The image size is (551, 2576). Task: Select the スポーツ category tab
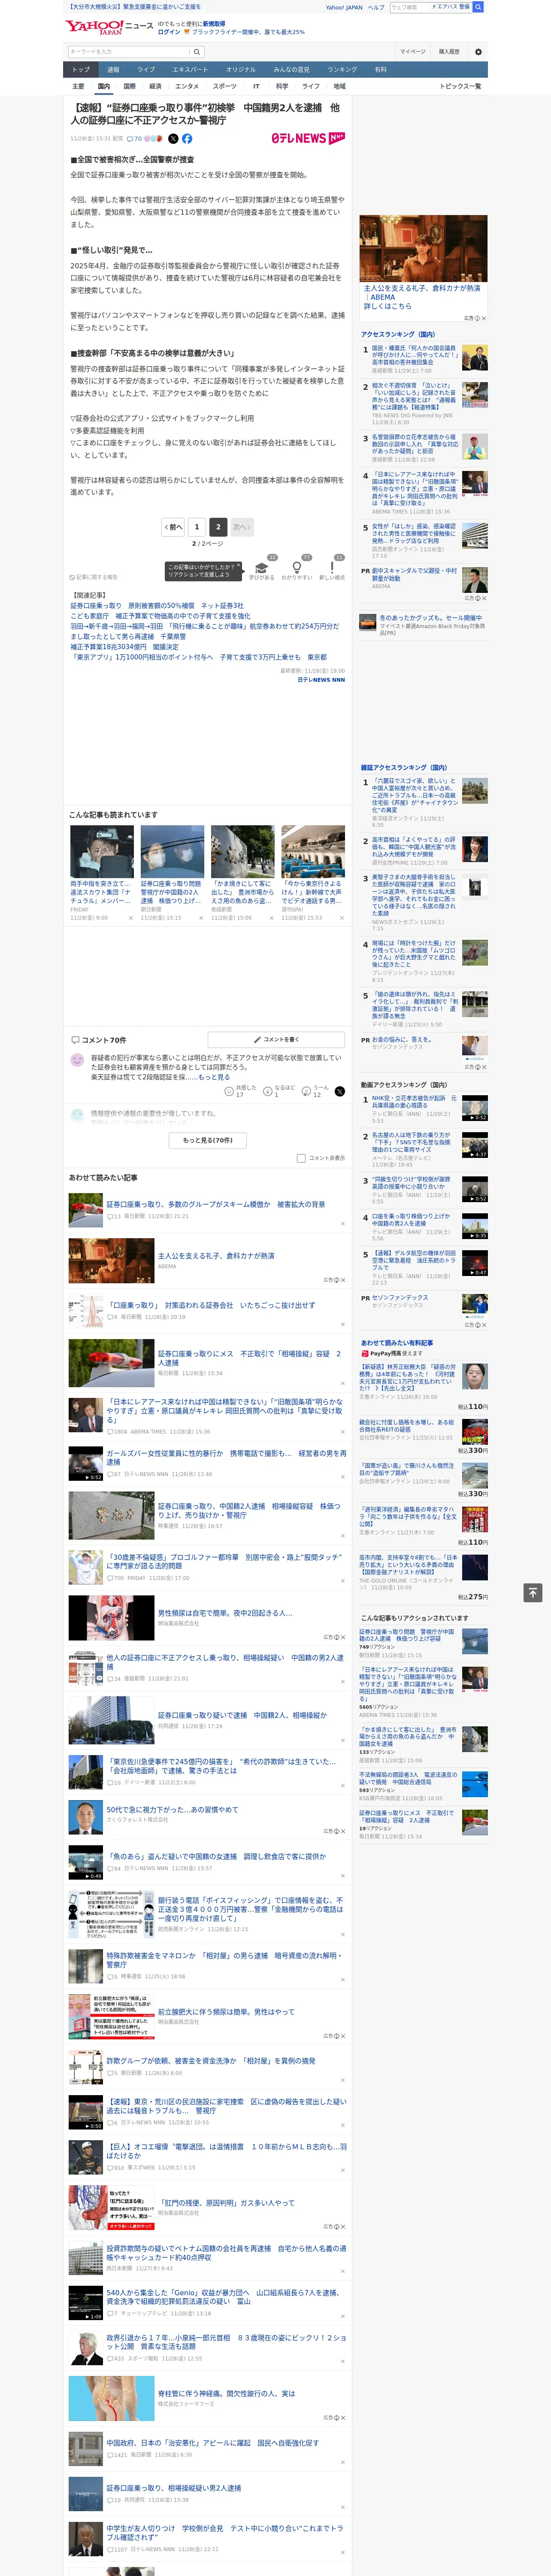pyautogui.click(x=225, y=86)
